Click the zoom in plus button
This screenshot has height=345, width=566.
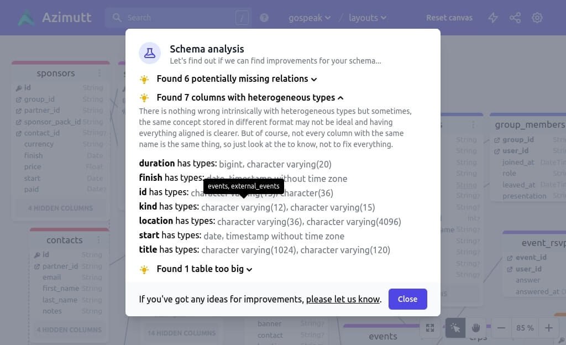point(549,328)
